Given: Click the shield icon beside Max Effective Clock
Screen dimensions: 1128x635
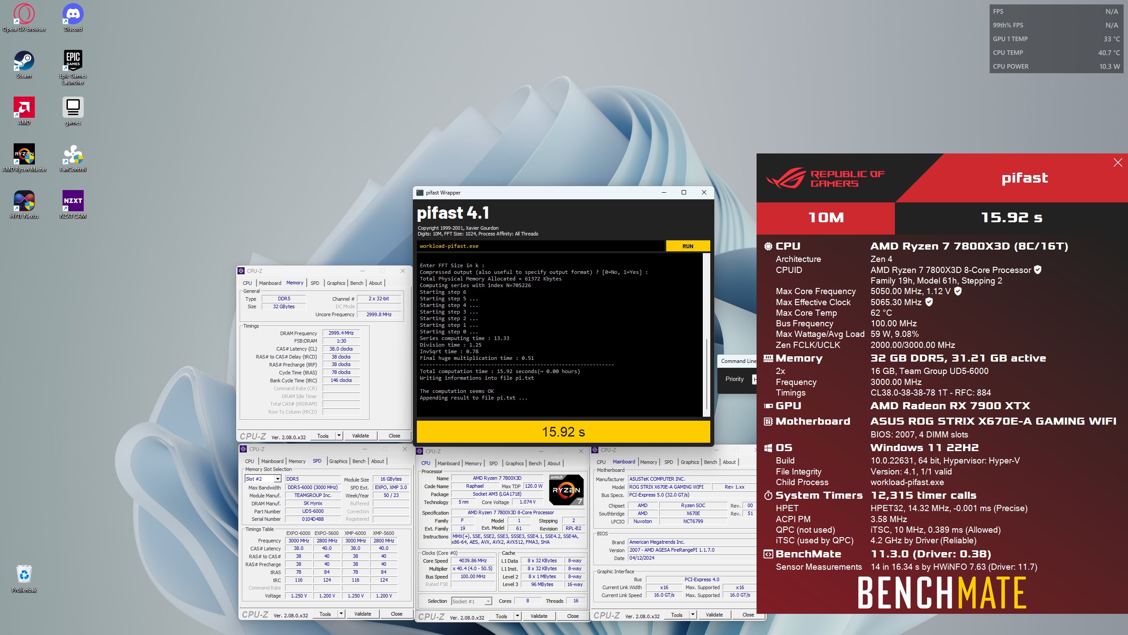Looking at the screenshot, I should (x=929, y=302).
